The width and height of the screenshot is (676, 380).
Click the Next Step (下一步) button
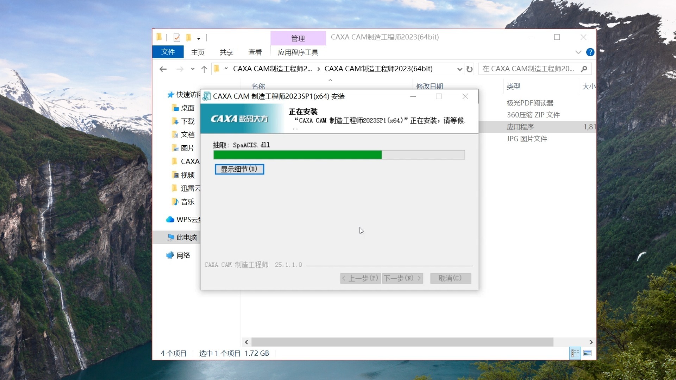[x=403, y=278]
